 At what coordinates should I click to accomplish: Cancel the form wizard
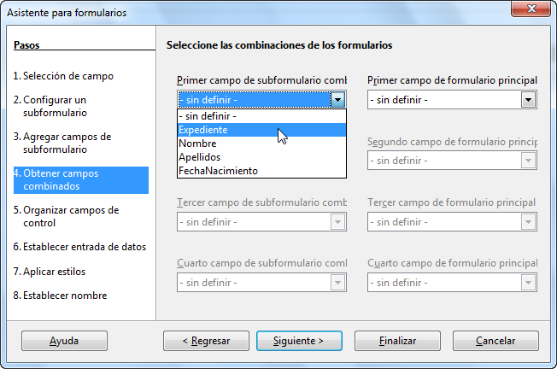(x=495, y=341)
